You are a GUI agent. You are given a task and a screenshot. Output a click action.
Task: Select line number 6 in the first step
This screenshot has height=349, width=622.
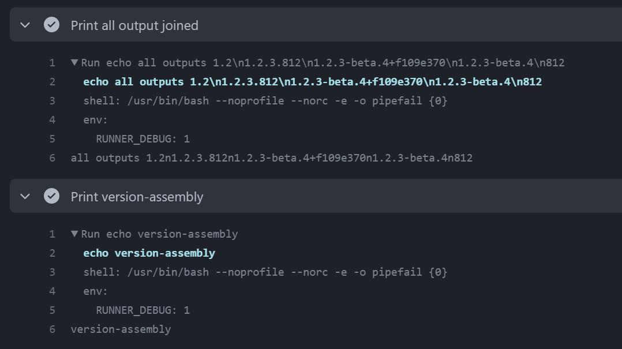click(52, 157)
